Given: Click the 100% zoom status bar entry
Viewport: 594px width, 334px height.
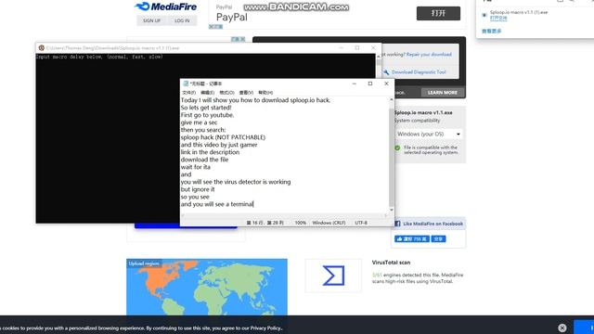Looking at the screenshot, I should click(x=301, y=223).
